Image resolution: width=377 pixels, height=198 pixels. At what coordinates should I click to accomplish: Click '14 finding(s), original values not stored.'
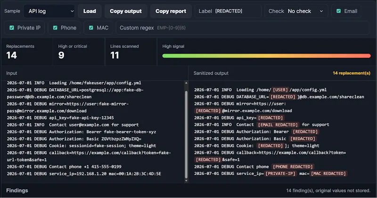click(x=328, y=190)
